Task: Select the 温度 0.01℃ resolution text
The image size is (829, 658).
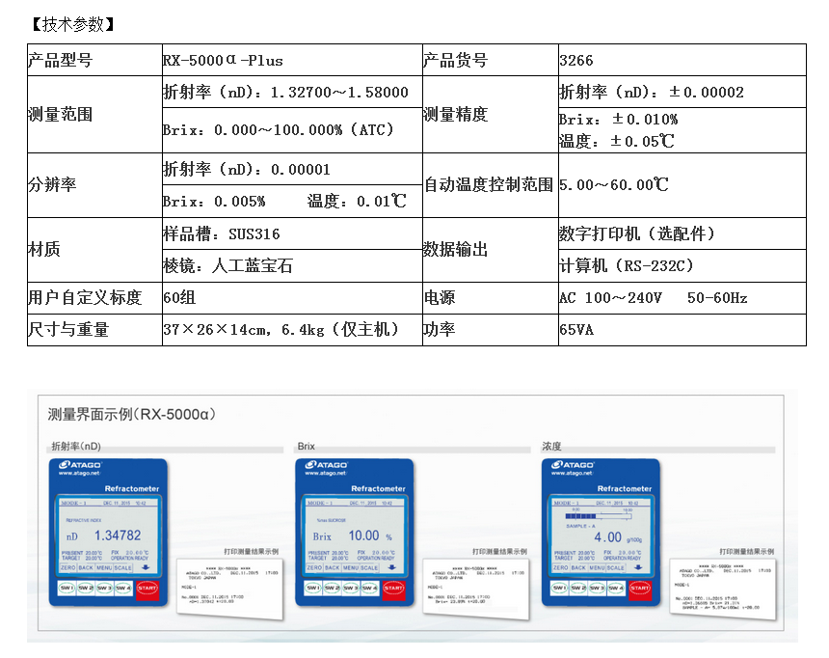Action: [x=357, y=201]
